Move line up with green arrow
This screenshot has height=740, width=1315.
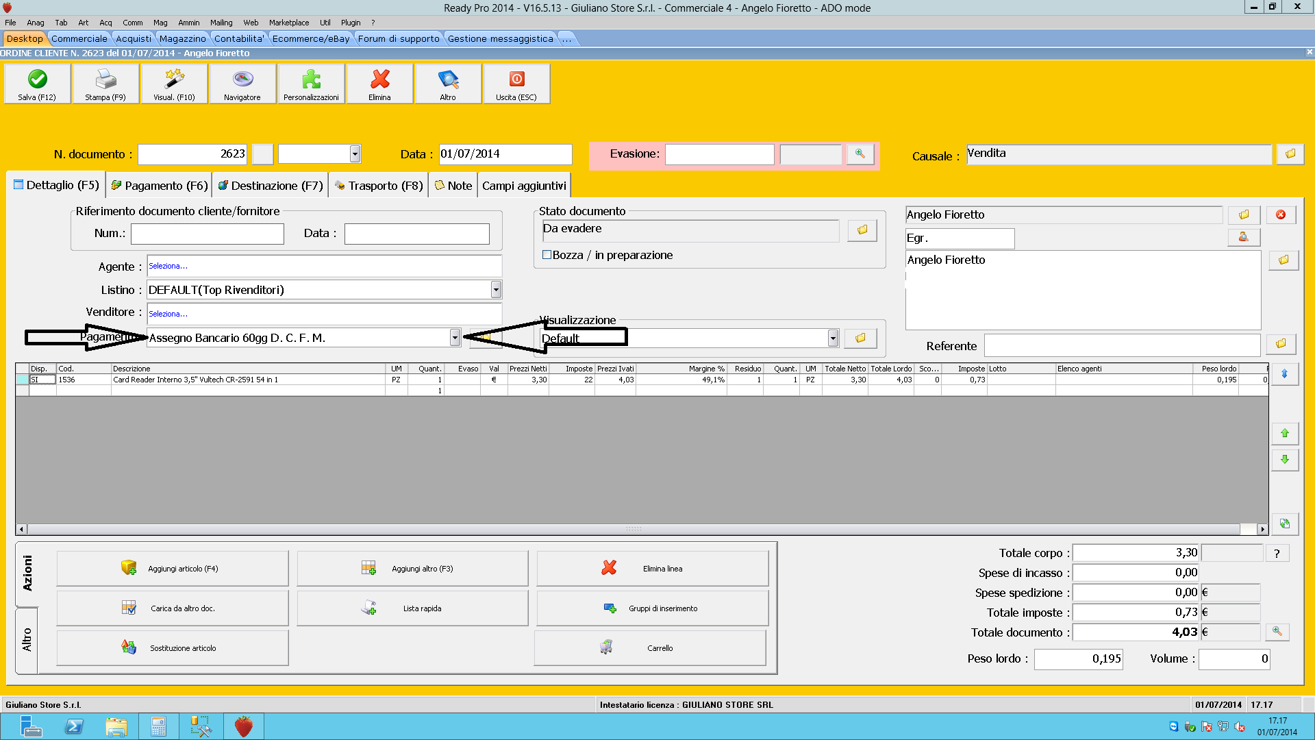(1285, 433)
